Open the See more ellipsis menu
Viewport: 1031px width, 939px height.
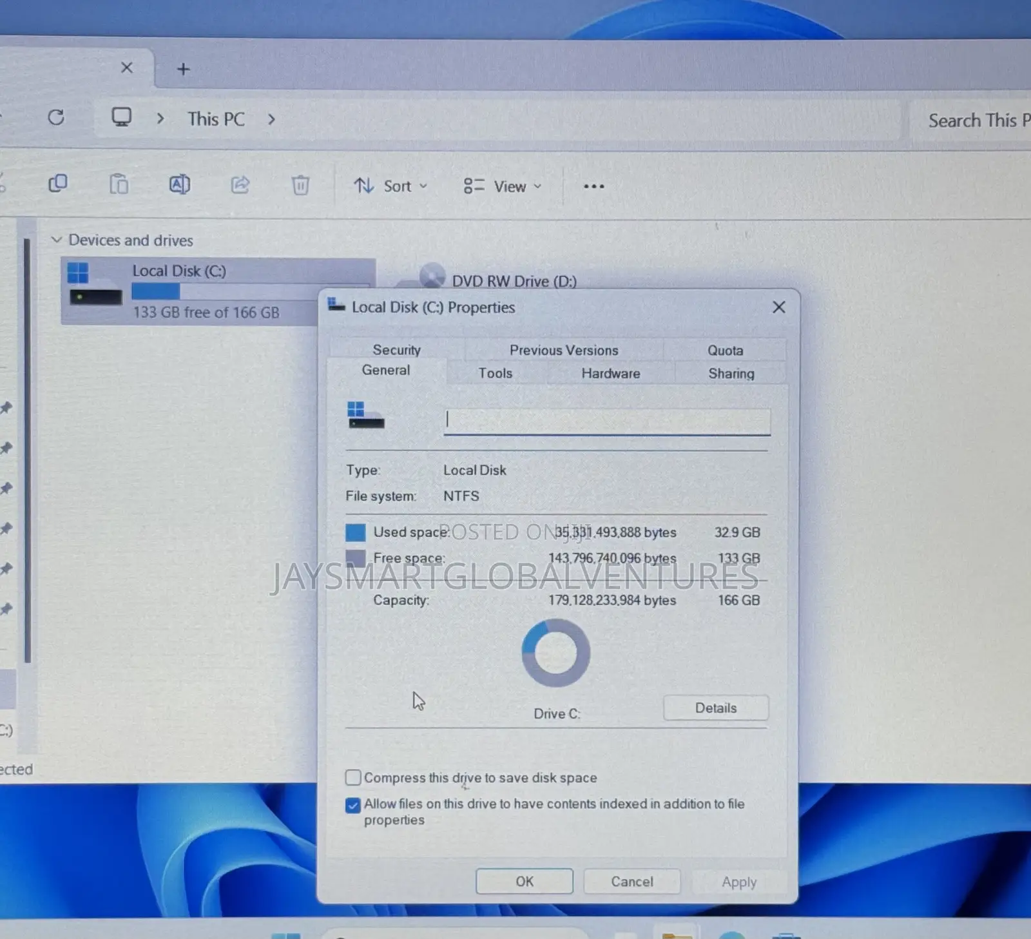coord(593,186)
